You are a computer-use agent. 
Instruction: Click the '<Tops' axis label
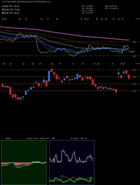137,19
